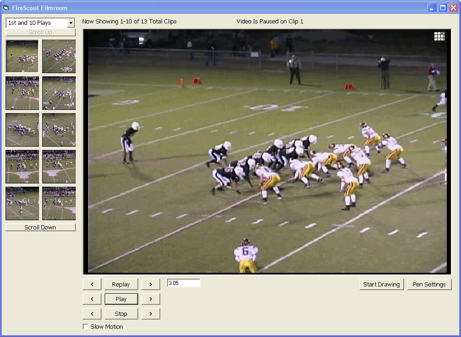This screenshot has width=461, height=337.
Task: Click the Start Drawing button
Action: click(x=381, y=284)
